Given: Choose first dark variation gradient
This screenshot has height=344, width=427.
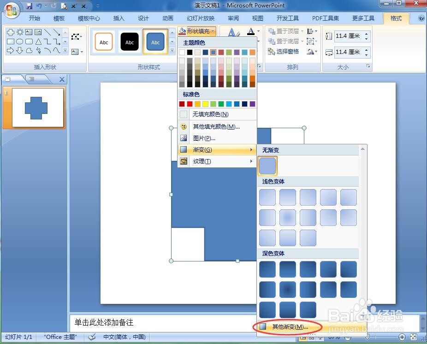Looking at the screenshot, I should point(267,269).
